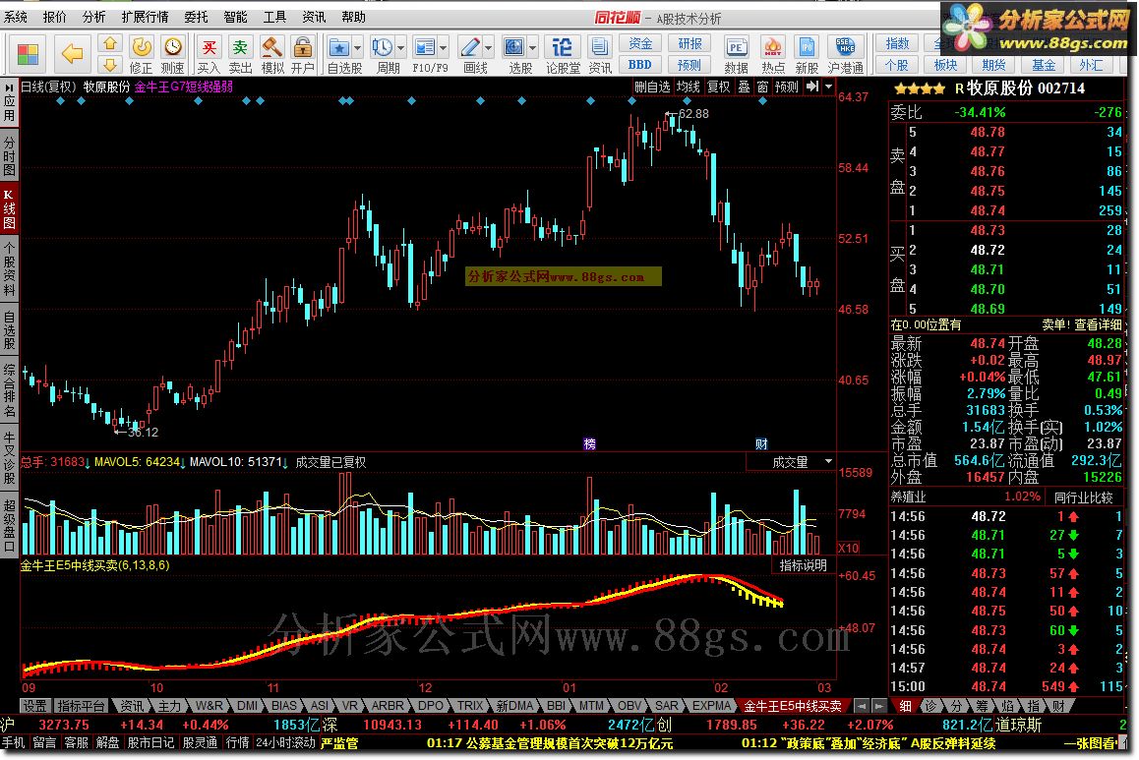Open the colorful home grid icon
This screenshot has height=760, width=1139.
(28, 54)
